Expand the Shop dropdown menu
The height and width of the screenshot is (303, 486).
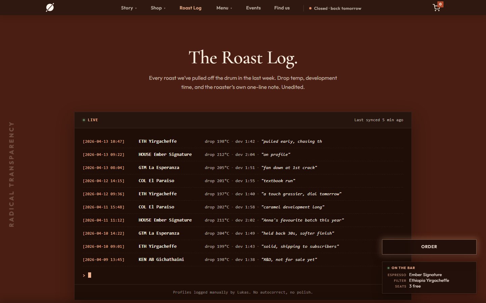coord(158,8)
